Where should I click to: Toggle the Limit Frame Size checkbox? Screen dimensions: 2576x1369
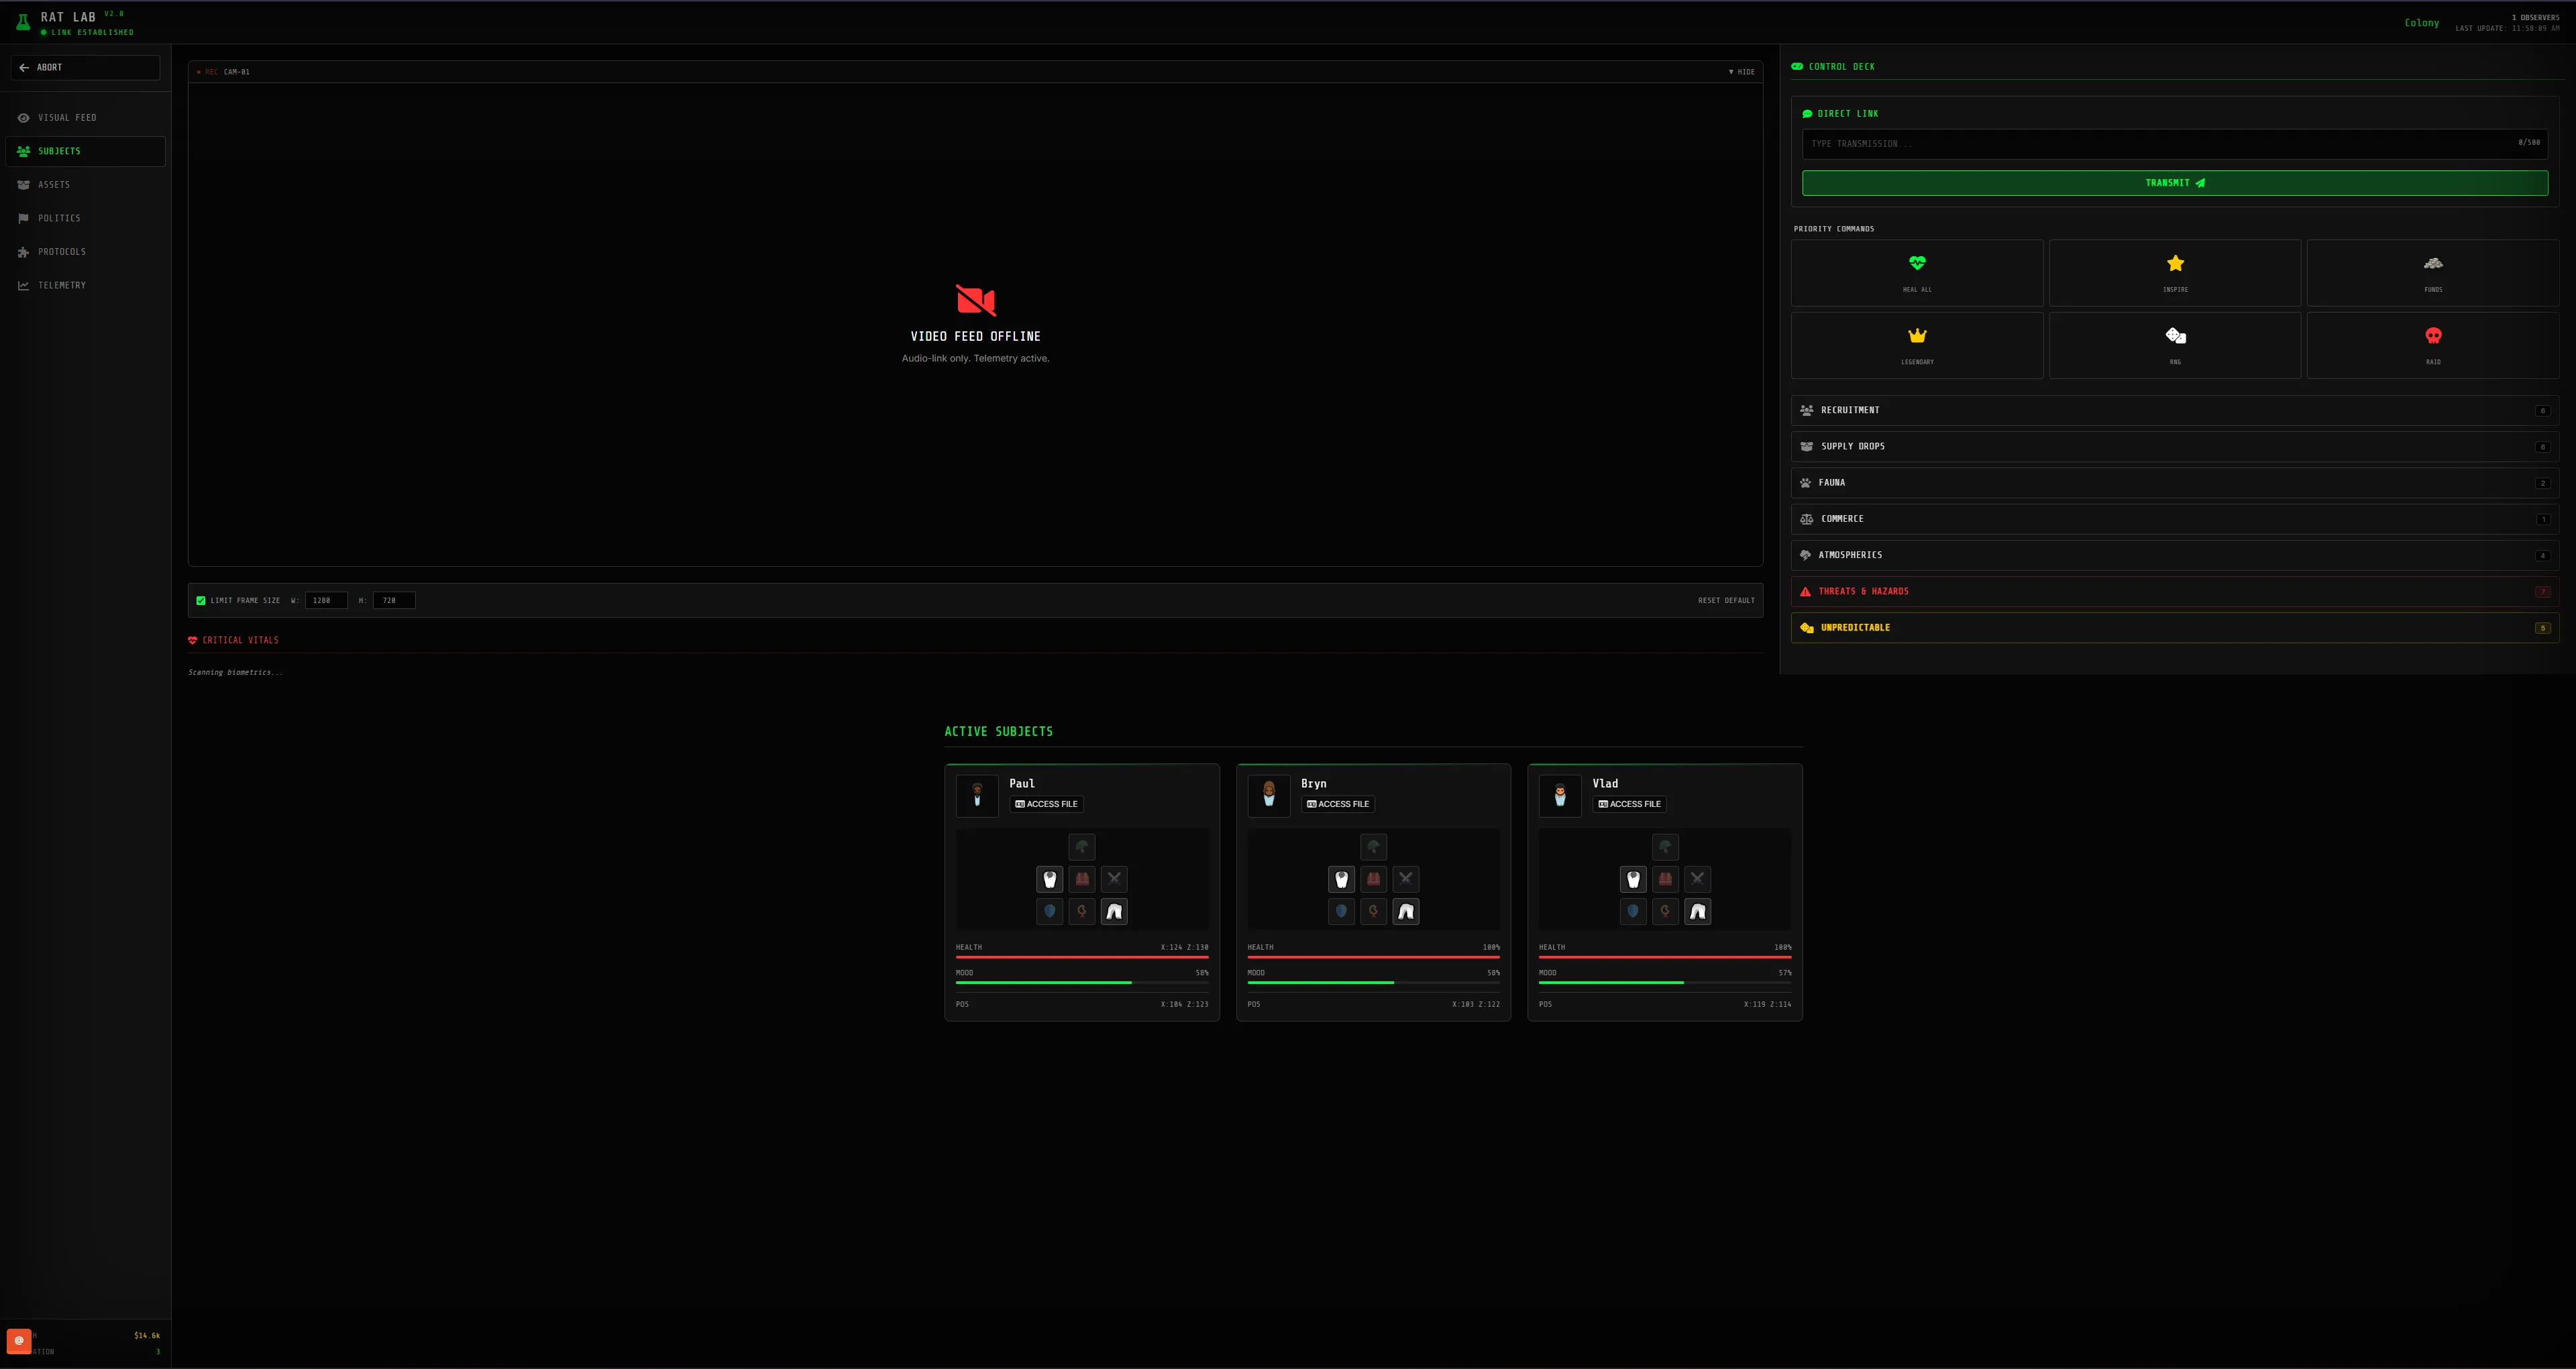click(x=201, y=600)
